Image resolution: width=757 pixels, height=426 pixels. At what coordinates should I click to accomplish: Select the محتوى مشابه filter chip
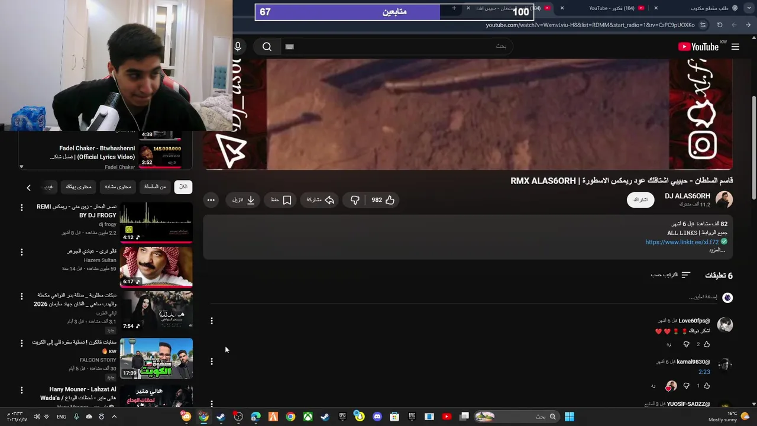tap(118, 187)
